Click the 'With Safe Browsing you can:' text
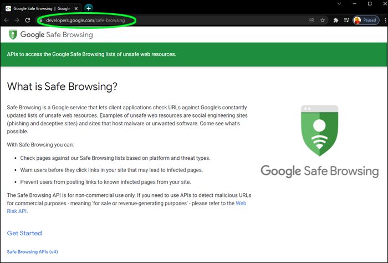 (x=40, y=145)
